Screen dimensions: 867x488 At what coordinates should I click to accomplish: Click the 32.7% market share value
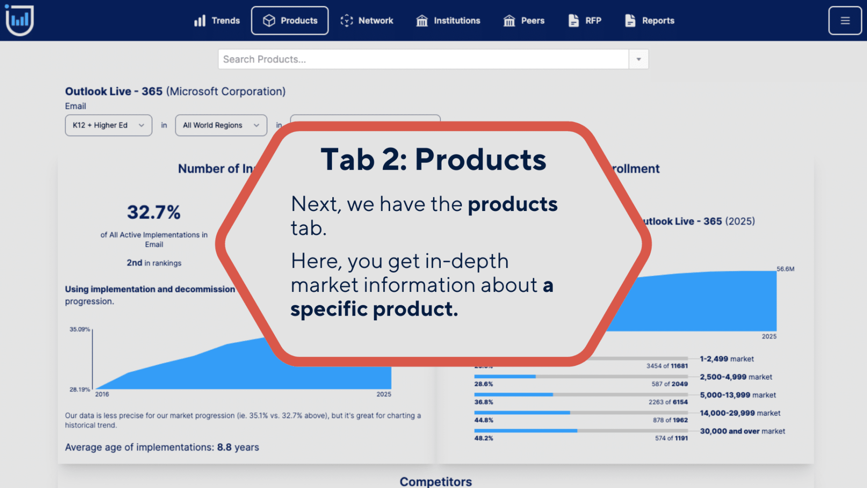(154, 212)
